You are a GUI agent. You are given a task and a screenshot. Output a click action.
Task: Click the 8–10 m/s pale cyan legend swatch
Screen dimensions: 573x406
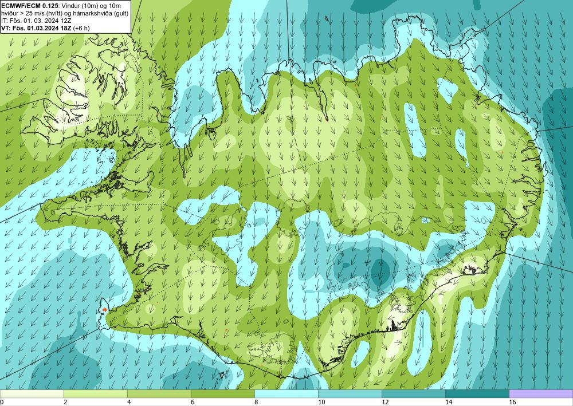point(286,393)
